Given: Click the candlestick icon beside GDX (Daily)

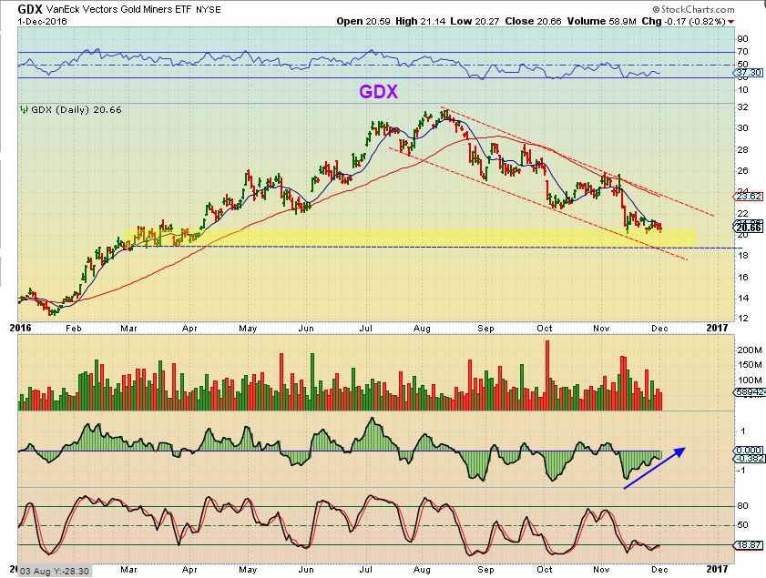Looking at the screenshot, I should coord(25,109).
